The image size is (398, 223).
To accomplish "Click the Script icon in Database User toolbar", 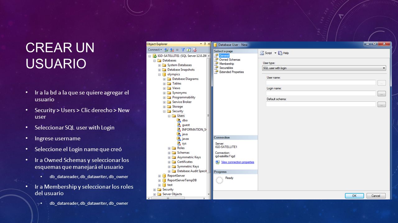I will pos(262,53).
